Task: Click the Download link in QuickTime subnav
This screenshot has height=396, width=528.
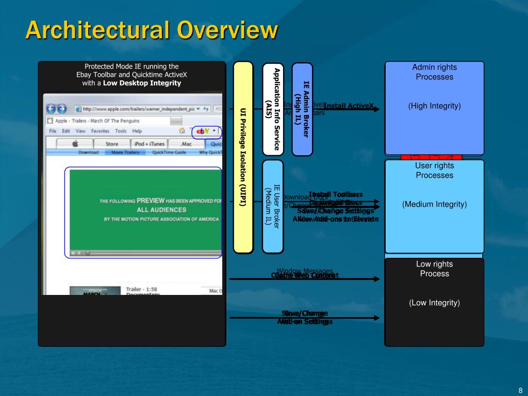Action: (x=88, y=152)
